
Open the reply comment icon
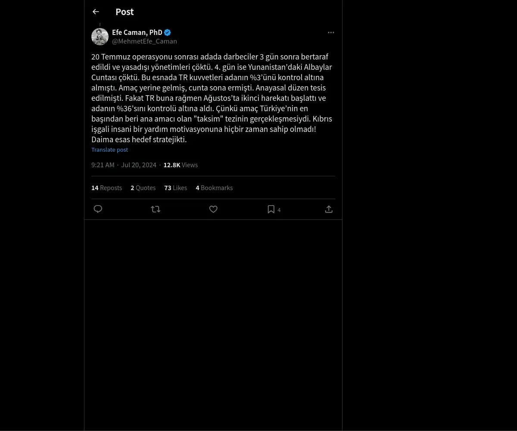click(x=98, y=209)
